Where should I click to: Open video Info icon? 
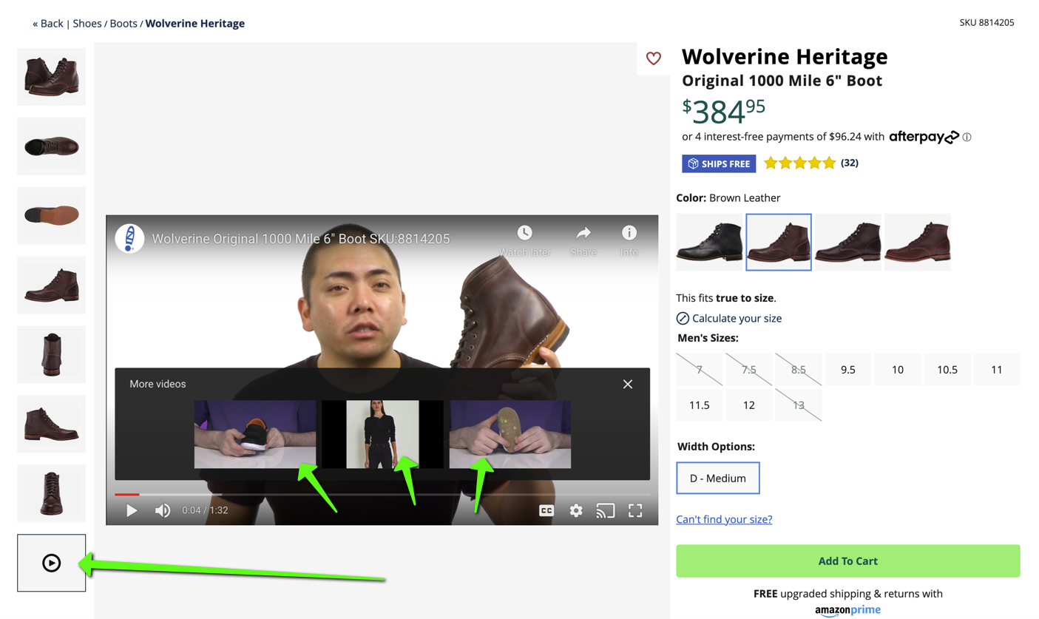point(629,233)
